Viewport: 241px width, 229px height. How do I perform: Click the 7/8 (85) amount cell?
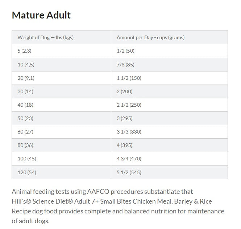coord(169,65)
